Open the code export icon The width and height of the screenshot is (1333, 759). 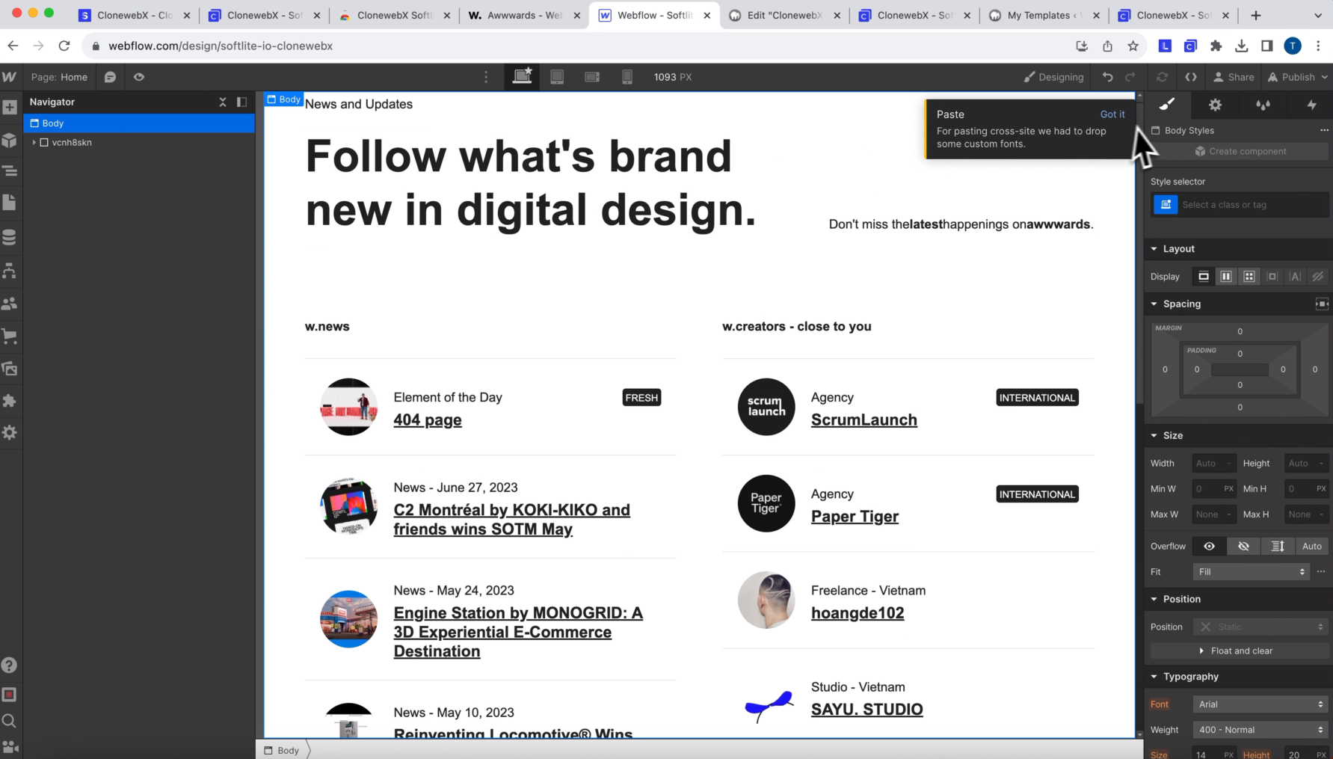[x=1191, y=77]
